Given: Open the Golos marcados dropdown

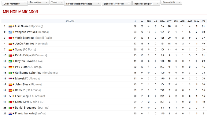Looking at the screenshot, I should tap(15, 4).
